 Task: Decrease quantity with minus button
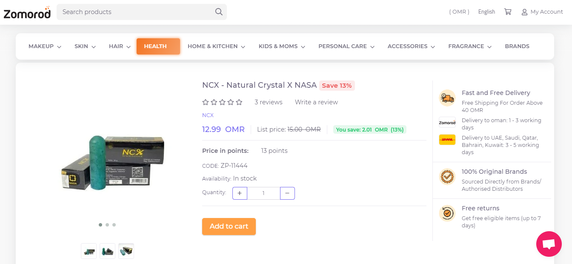pos(287,193)
